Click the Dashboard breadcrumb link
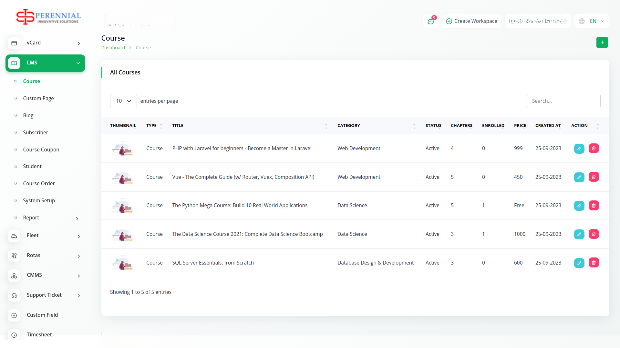 pyautogui.click(x=113, y=48)
